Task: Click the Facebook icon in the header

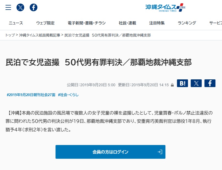Action: 34,7
